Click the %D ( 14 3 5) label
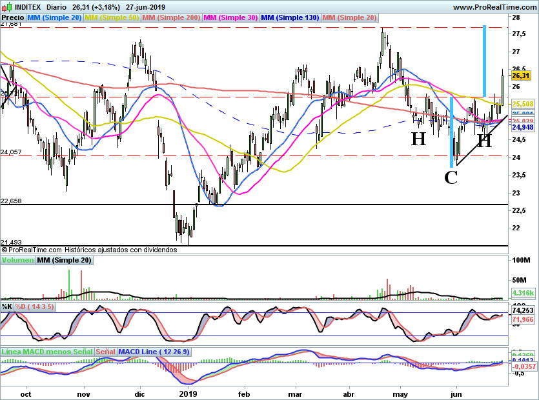Image resolution: width=539 pixels, height=400 pixels. [x=34, y=306]
